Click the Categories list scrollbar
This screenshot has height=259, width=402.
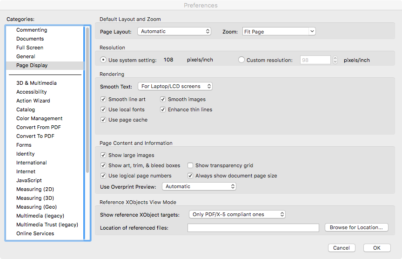point(87,100)
